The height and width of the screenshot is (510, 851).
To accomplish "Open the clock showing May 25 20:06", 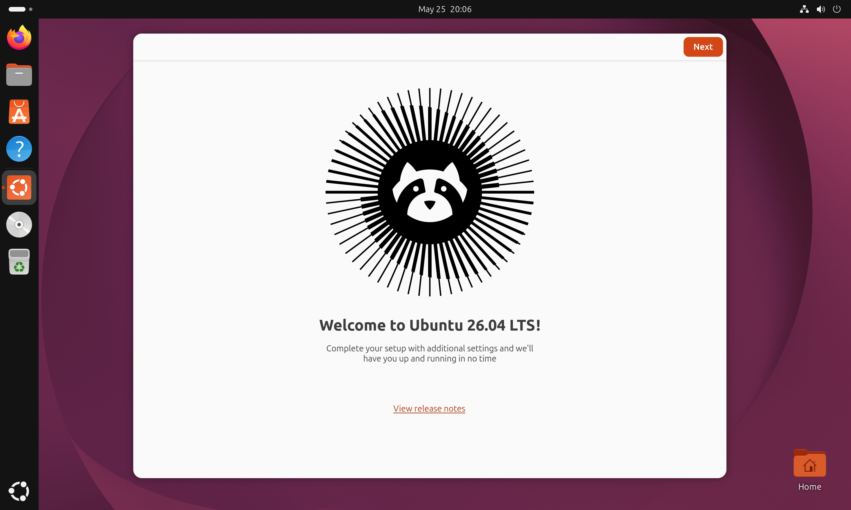I will tap(445, 9).
